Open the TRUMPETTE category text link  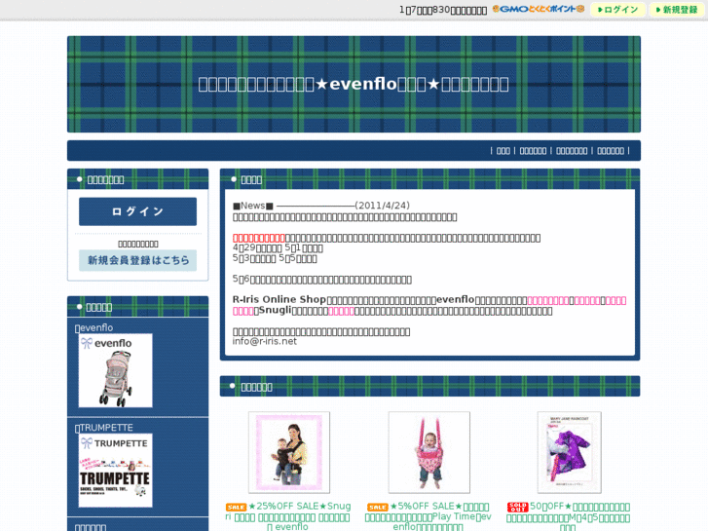coord(104,428)
